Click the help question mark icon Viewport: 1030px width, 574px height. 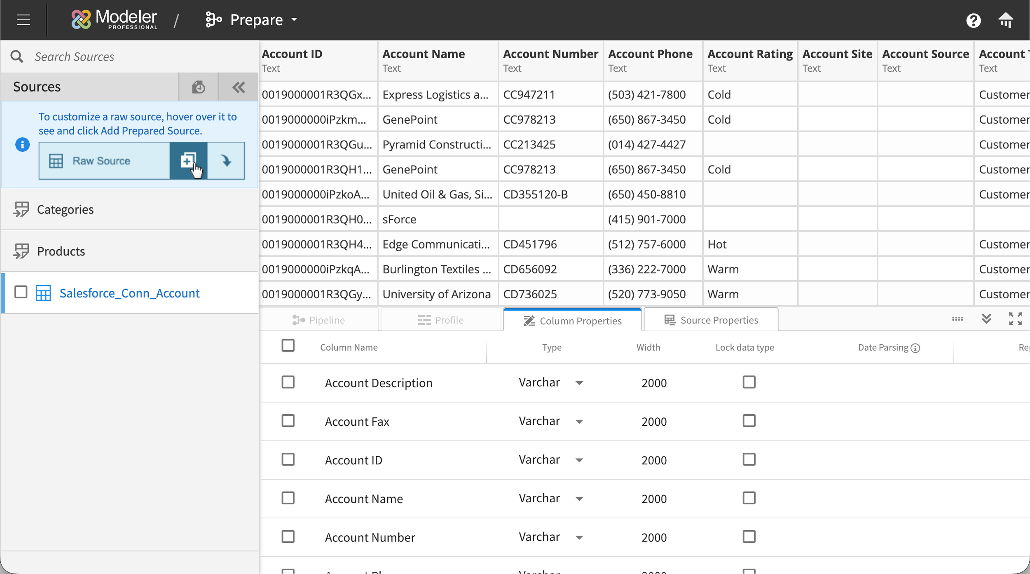[973, 20]
